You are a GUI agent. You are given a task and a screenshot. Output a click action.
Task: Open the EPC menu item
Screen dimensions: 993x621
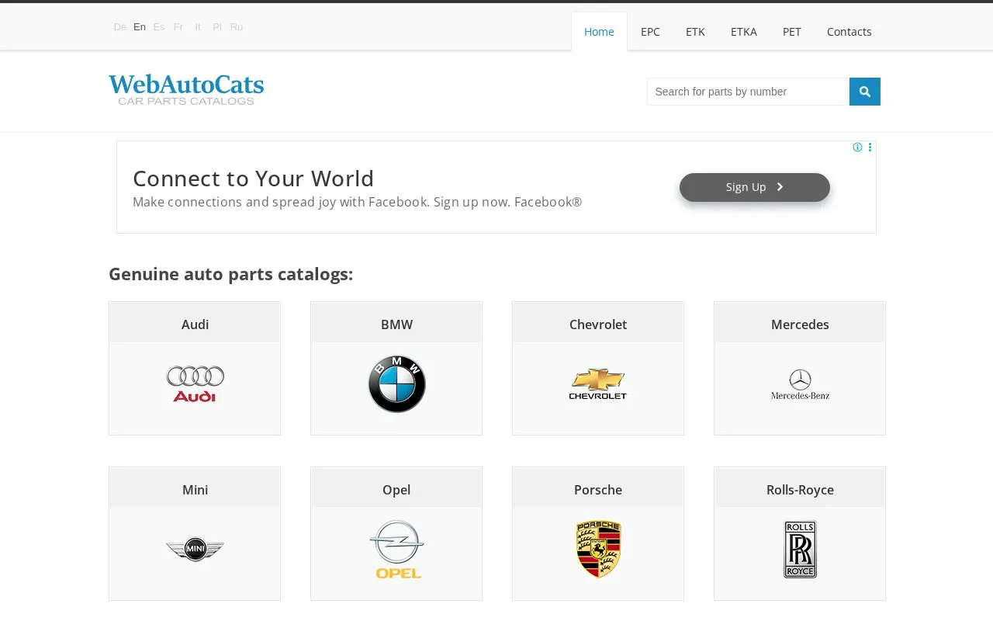(x=650, y=32)
